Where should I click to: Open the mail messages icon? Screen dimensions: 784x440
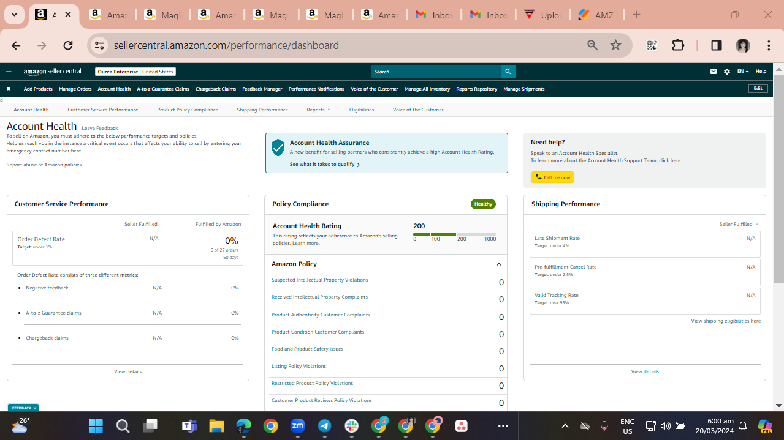pos(714,72)
